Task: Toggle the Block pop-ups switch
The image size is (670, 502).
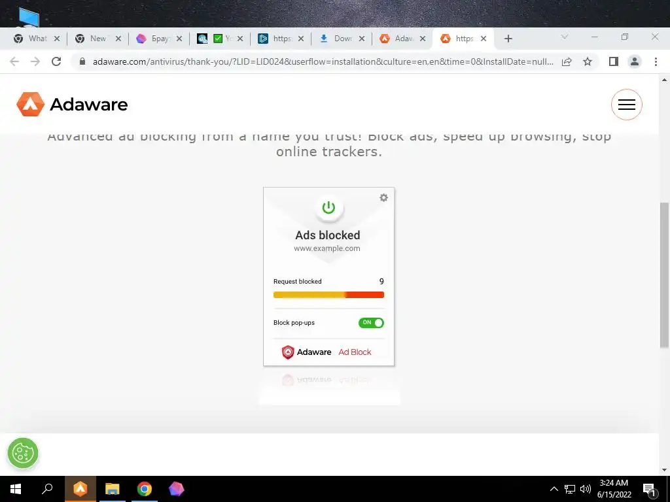Action: coord(371,323)
